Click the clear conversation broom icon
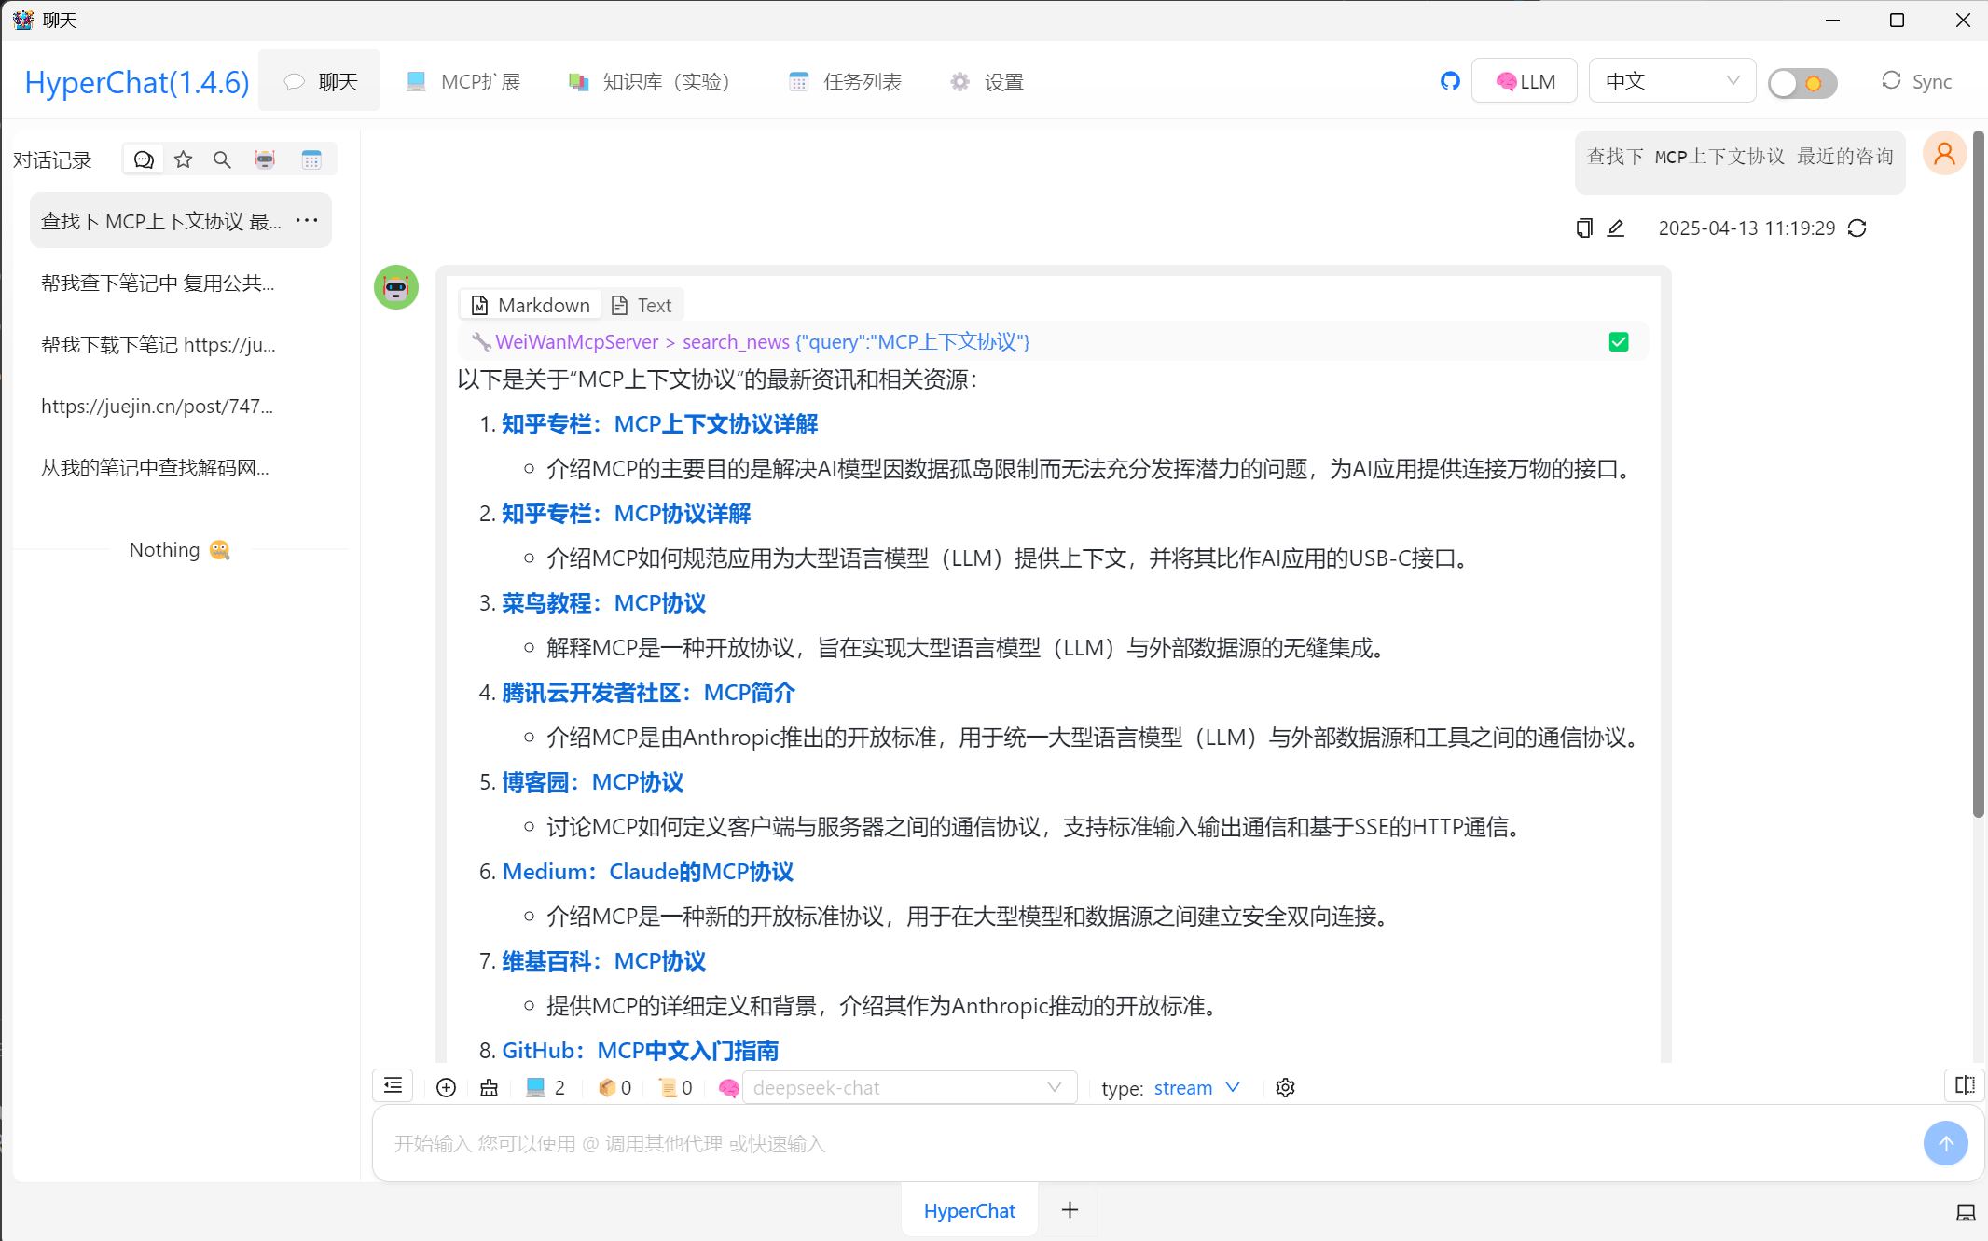 [x=489, y=1088]
